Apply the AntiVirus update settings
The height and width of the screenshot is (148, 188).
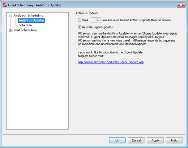155,140
